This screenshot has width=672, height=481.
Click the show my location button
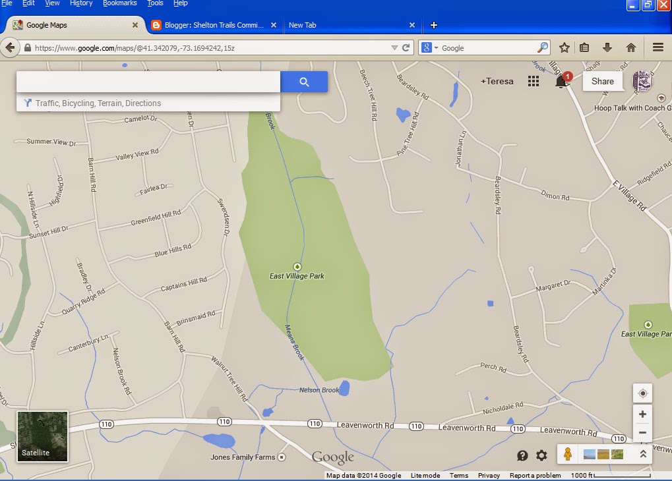642,393
